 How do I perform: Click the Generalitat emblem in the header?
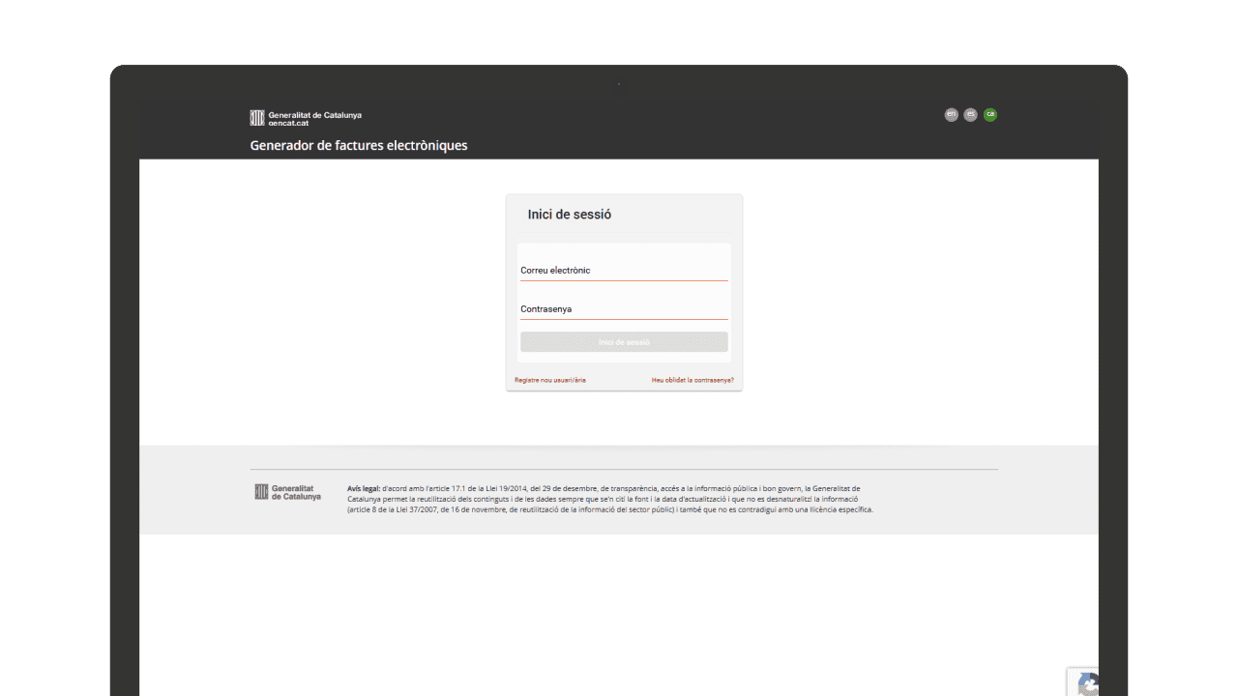coord(257,118)
